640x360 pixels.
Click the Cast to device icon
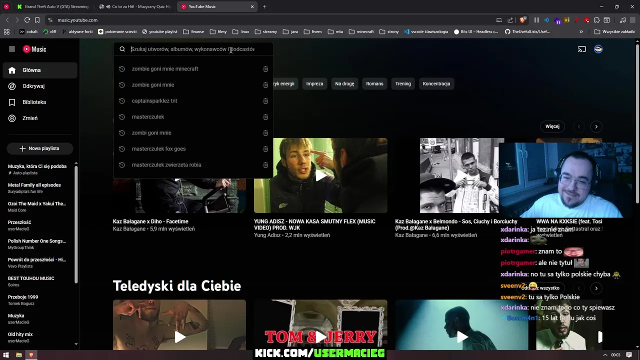[x=582, y=49]
